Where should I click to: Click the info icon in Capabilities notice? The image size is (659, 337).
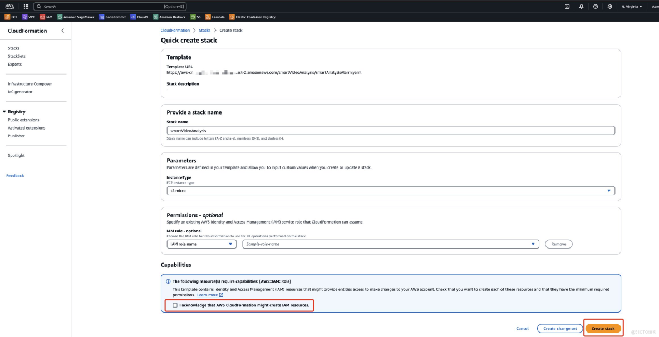(x=168, y=281)
